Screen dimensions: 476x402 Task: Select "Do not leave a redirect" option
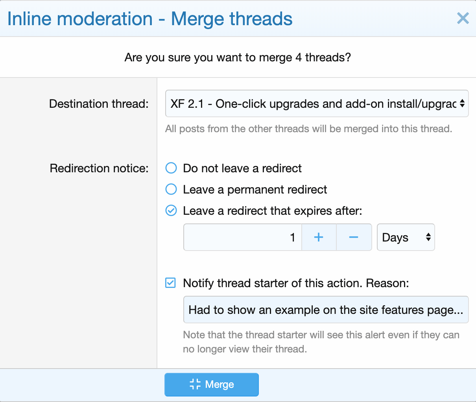point(171,168)
